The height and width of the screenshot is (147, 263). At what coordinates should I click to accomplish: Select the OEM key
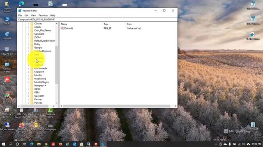click(x=37, y=93)
